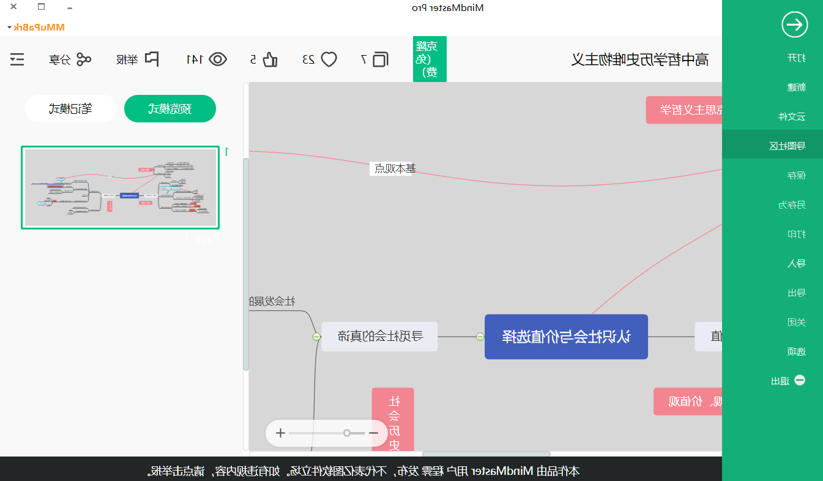This screenshot has height=481, width=823.
Task: Click the 社会发展 branch text
Action: click(x=273, y=301)
